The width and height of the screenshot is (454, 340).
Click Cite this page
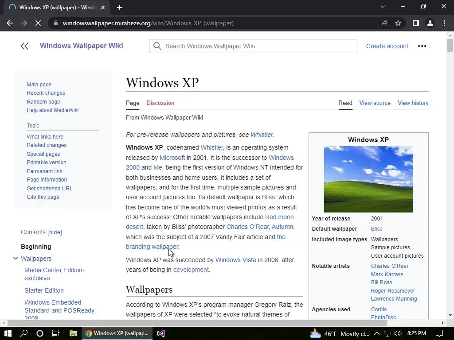(43, 197)
